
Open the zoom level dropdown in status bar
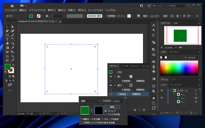28,114
